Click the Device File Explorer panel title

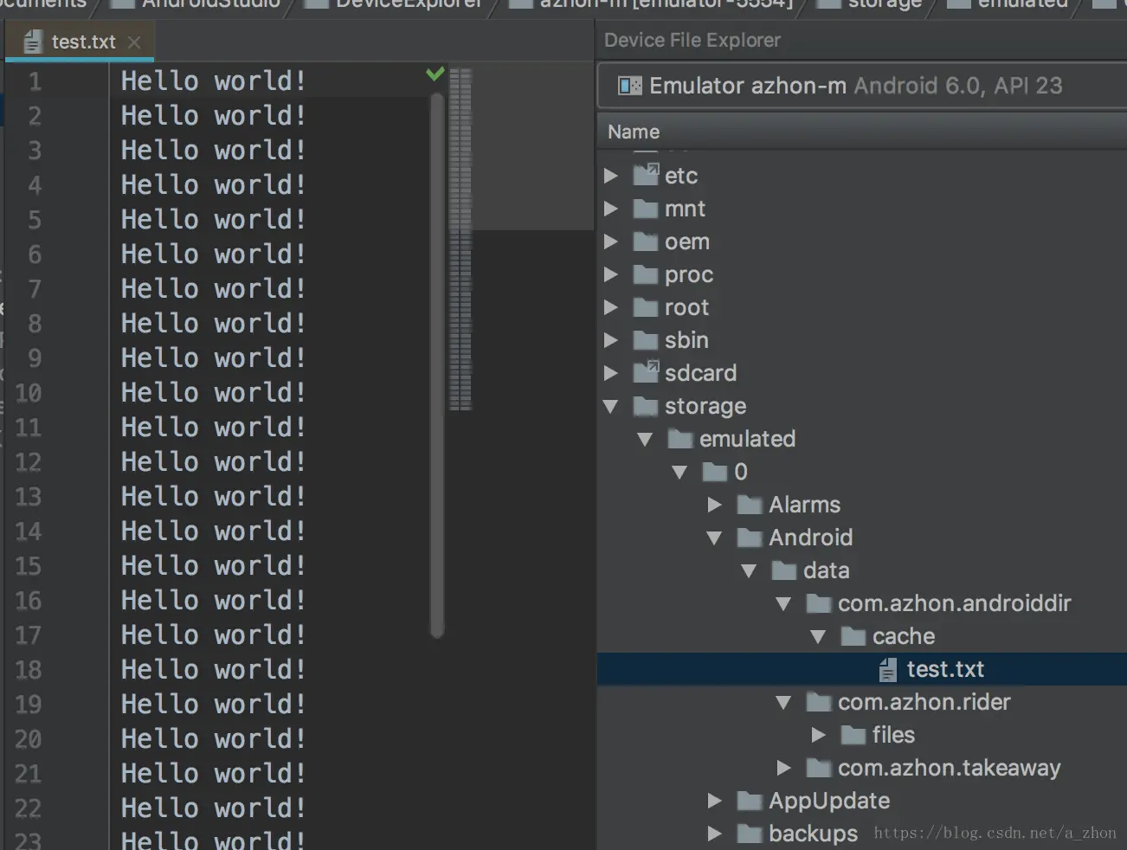[692, 40]
